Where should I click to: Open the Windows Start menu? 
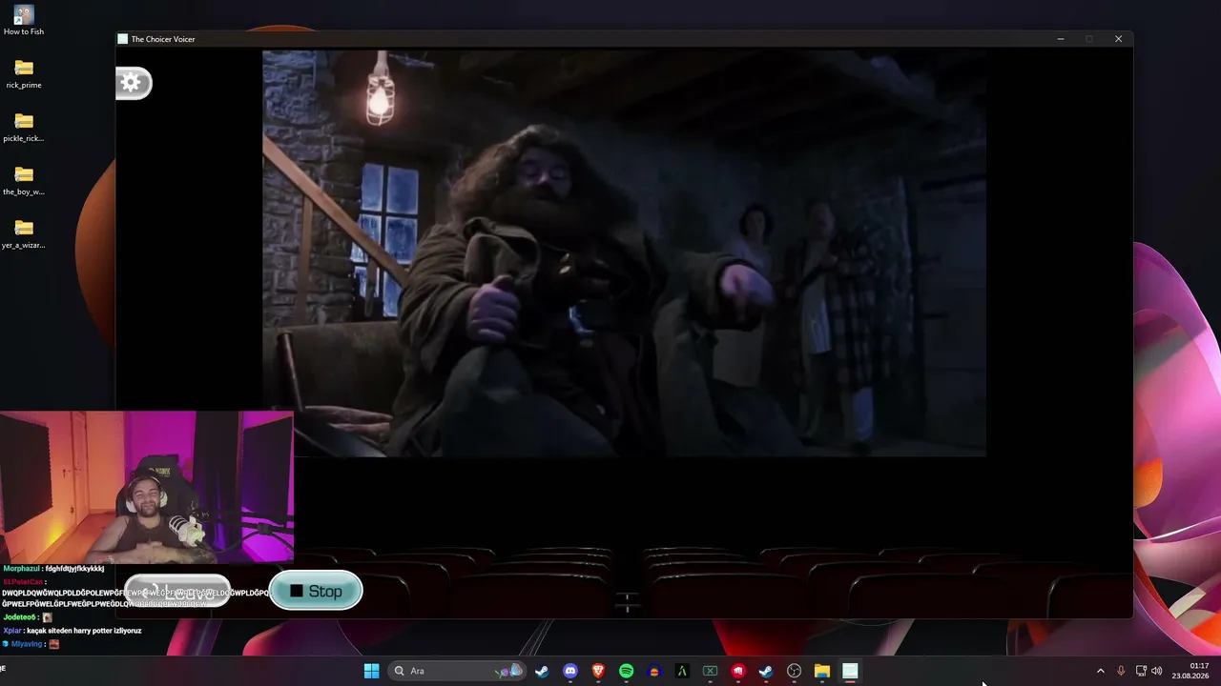click(371, 671)
